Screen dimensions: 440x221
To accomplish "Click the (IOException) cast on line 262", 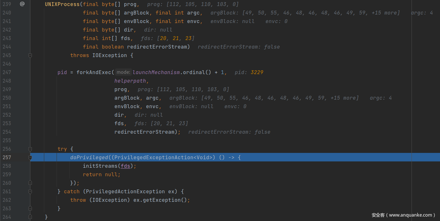I will pos(110,200).
